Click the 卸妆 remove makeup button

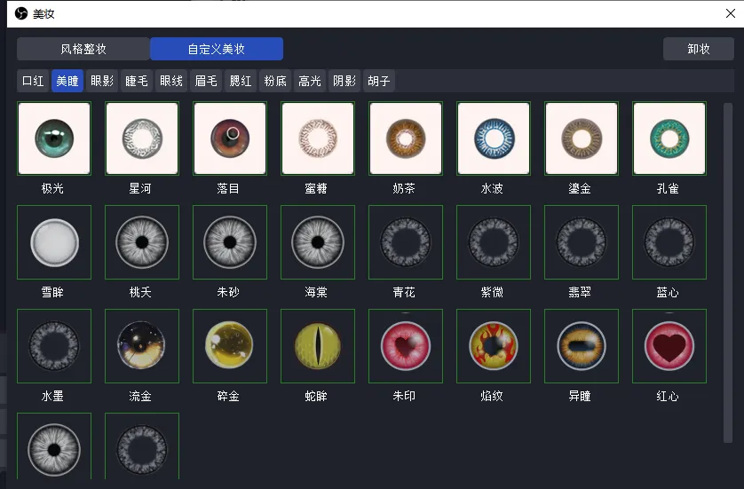(x=699, y=49)
